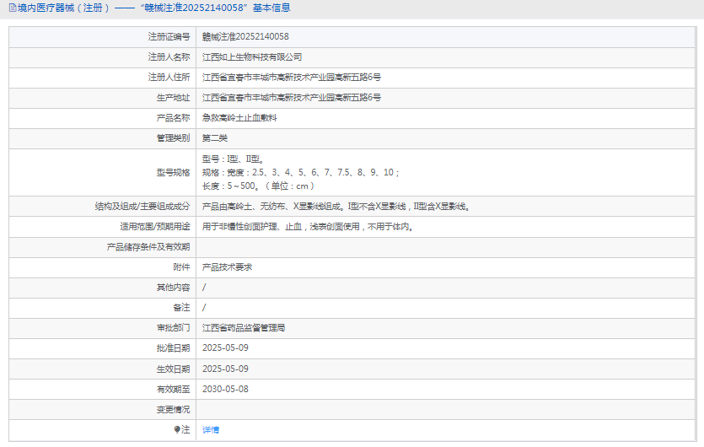Select the 生效日期 value 2025-05-09
This screenshot has height=447, width=704.
(x=225, y=369)
